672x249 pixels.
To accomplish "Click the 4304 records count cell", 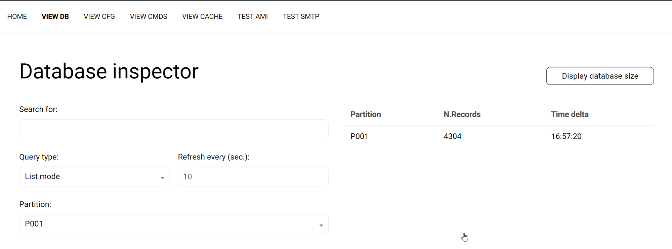I will pyautogui.click(x=452, y=136).
